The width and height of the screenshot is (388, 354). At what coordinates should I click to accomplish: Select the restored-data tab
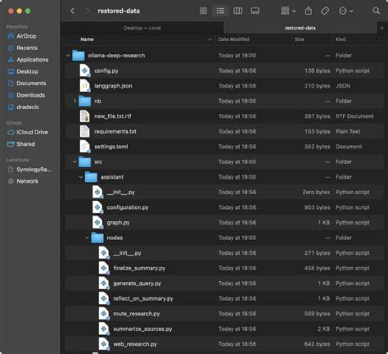[x=300, y=28]
